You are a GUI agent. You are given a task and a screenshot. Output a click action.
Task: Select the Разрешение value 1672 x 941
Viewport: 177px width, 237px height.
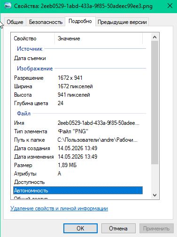(70, 78)
